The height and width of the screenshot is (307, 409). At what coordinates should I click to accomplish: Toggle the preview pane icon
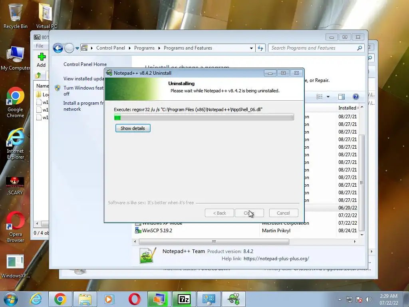click(341, 97)
